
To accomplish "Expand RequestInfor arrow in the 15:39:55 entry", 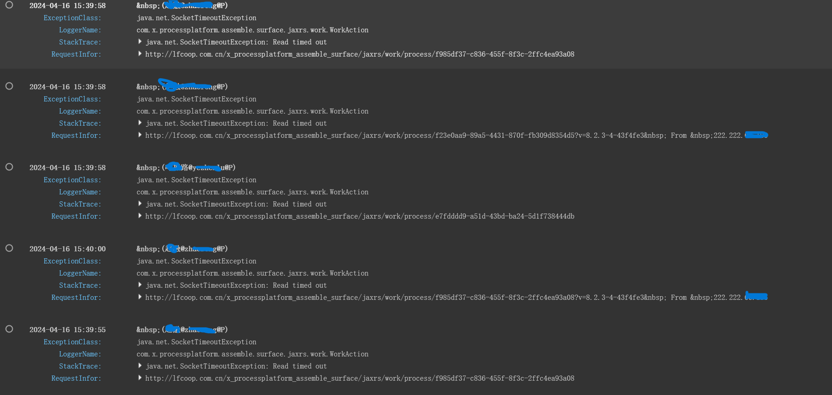I will tap(140, 378).
